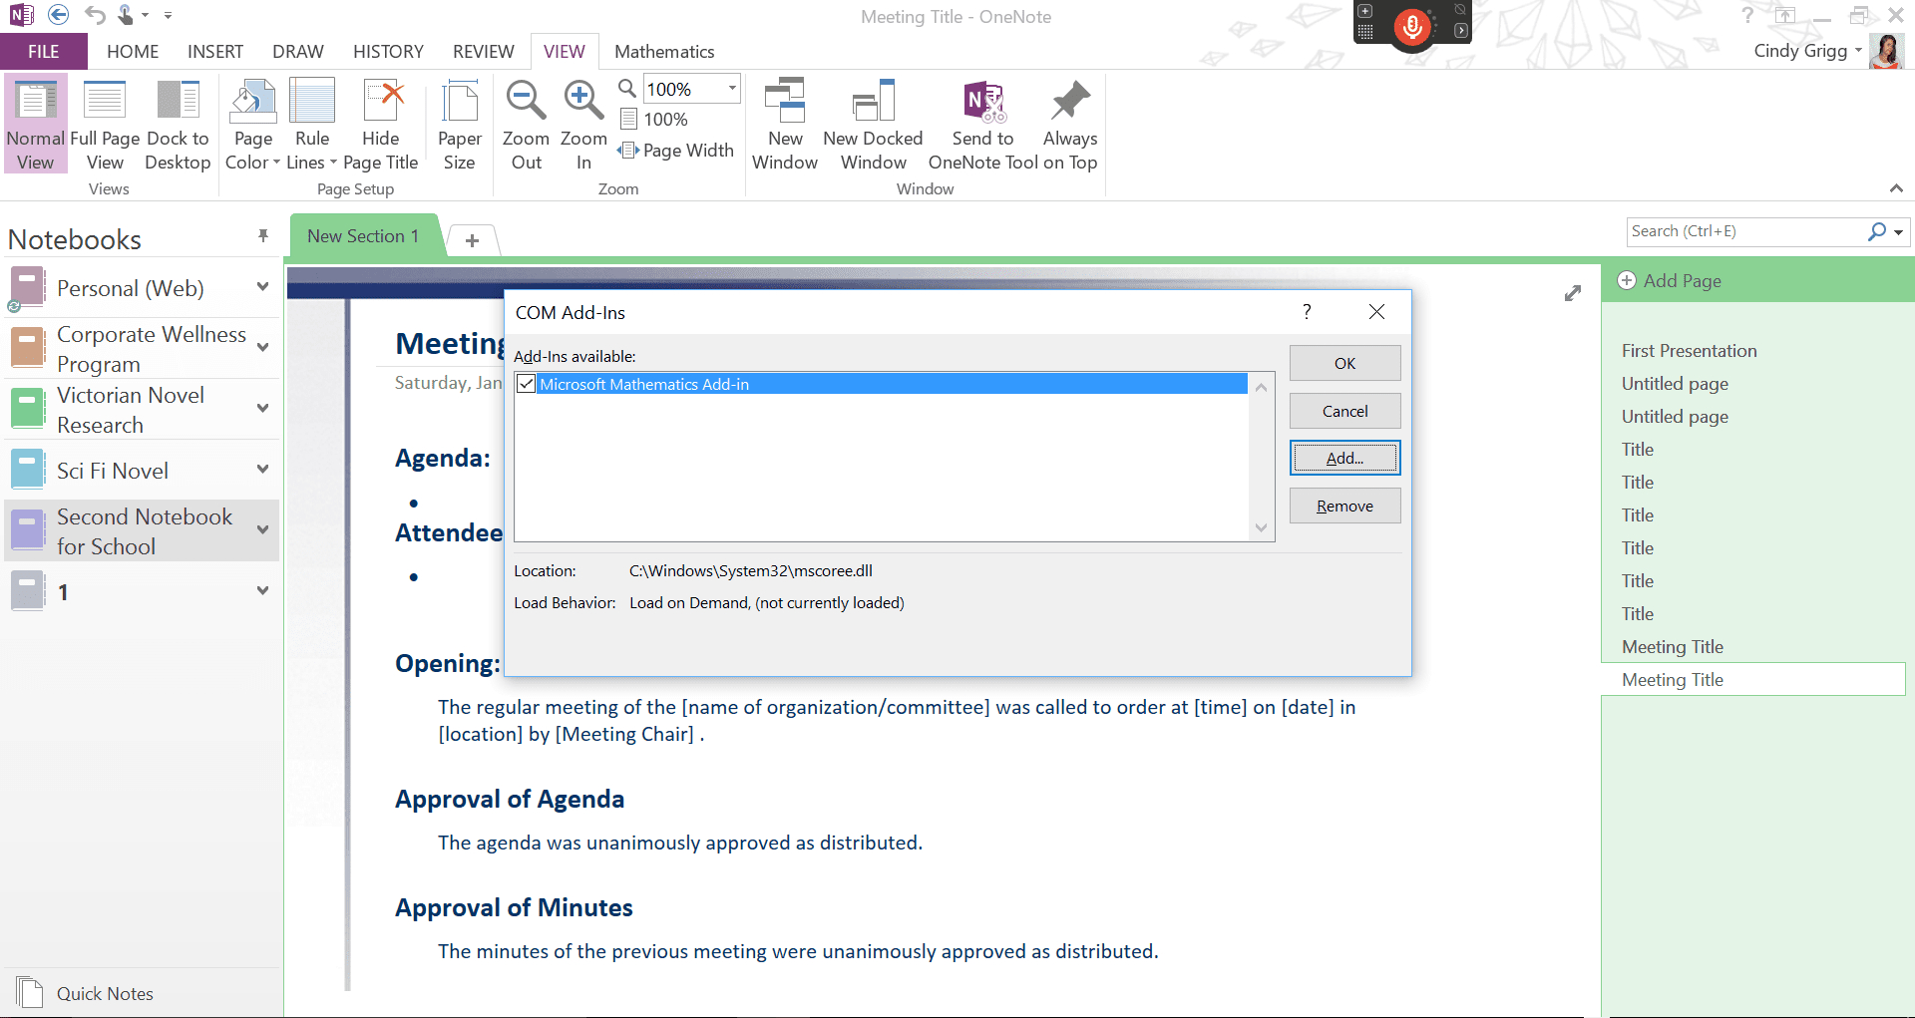Click Add... button
The image size is (1915, 1018).
coord(1344,458)
